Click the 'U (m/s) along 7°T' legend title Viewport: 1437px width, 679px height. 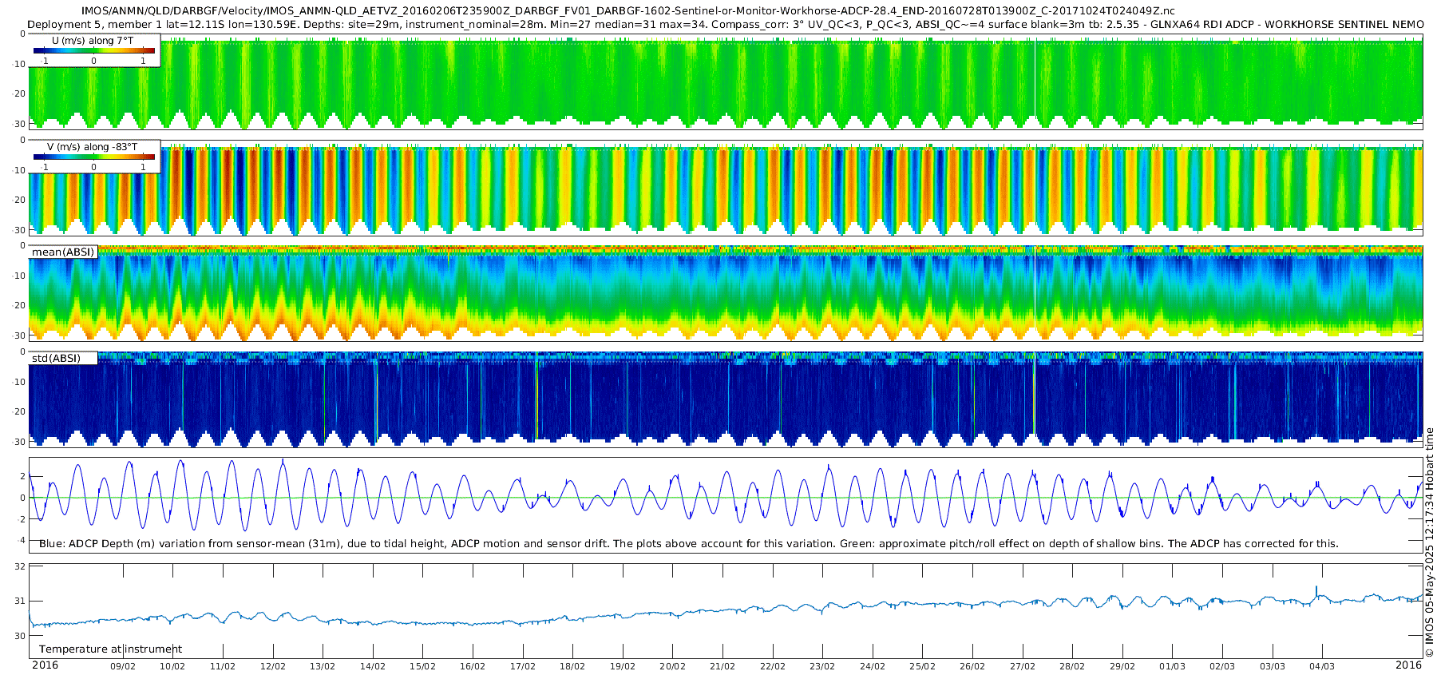click(93, 41)
